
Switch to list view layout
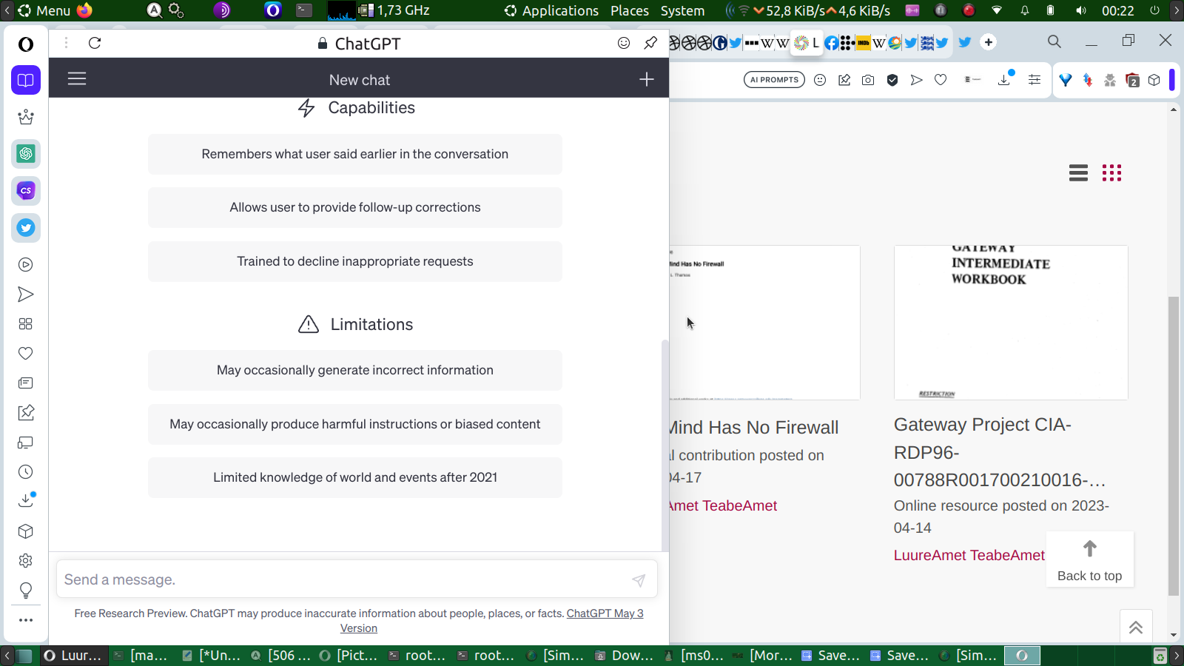point(1078,173)
